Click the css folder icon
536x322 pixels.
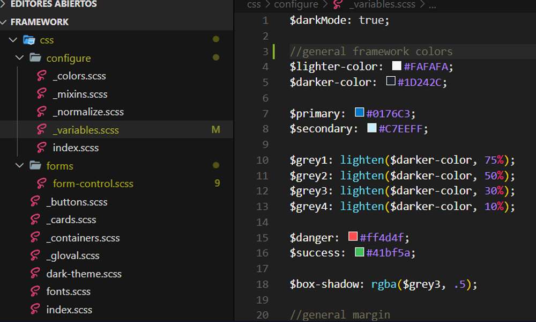pyautogui.click(x=29, y=40)
